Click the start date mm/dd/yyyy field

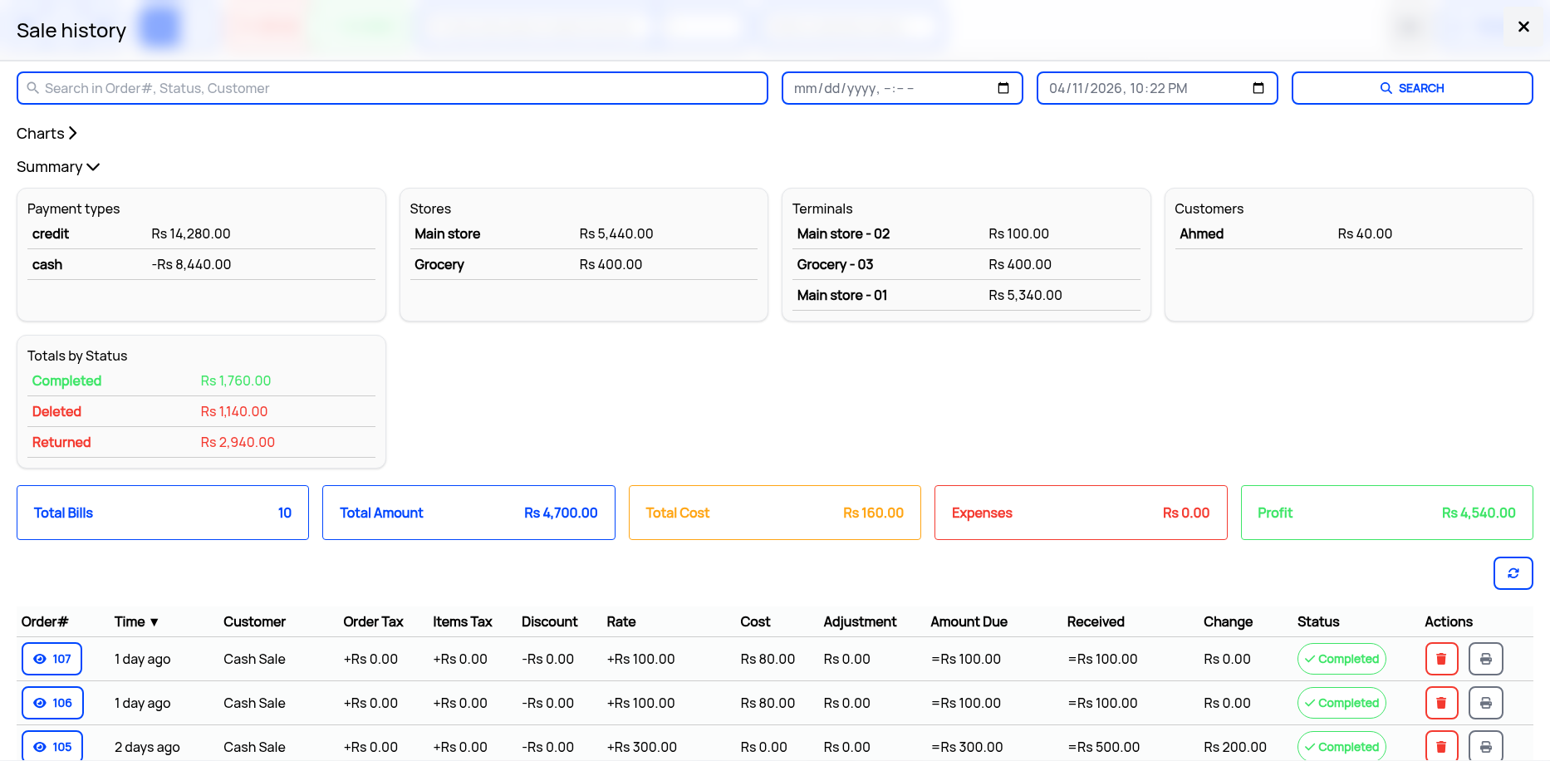[x=902, y=88]
